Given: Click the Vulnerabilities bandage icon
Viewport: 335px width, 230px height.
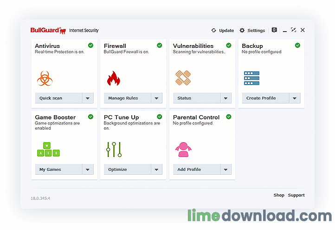Looking at the screenshot, I should pyautogui.click(x=183, y=78).
